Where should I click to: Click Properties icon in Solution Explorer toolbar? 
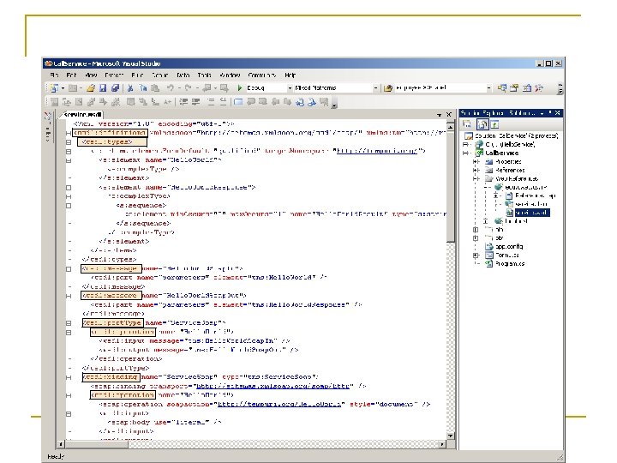click(467, 124)
